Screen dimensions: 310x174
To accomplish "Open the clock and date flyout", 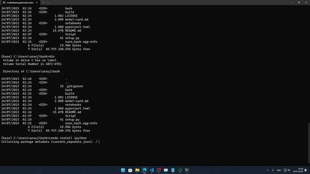I will pyautogui.click(x=298, y=170).
